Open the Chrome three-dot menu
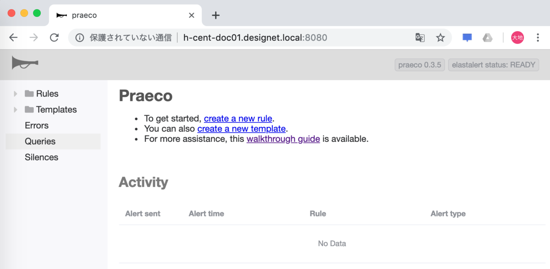 pyautogui.click(x=538, y=38)
